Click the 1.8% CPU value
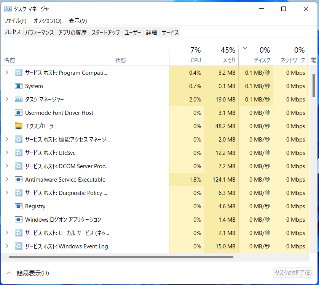This screenshot has width=319, height=285. [x=195, y=180]
